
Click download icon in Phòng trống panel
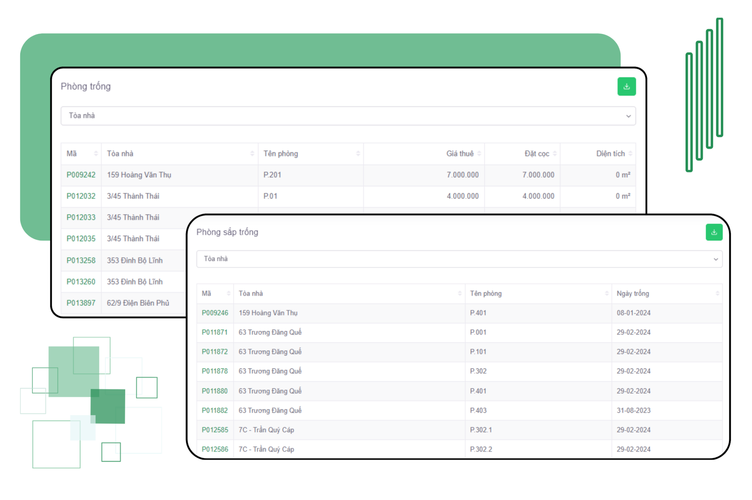pos(626,87)
